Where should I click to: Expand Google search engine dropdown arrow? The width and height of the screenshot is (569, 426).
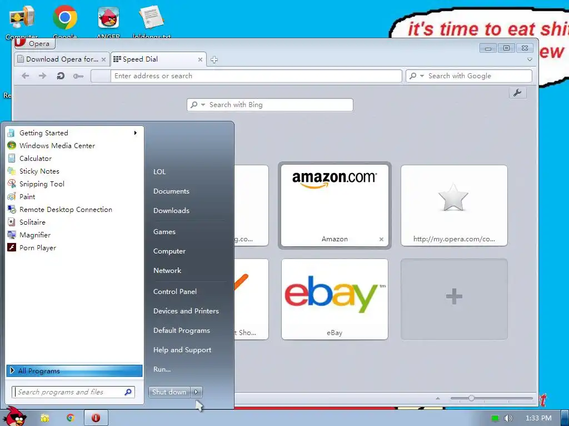coord(422,75)
